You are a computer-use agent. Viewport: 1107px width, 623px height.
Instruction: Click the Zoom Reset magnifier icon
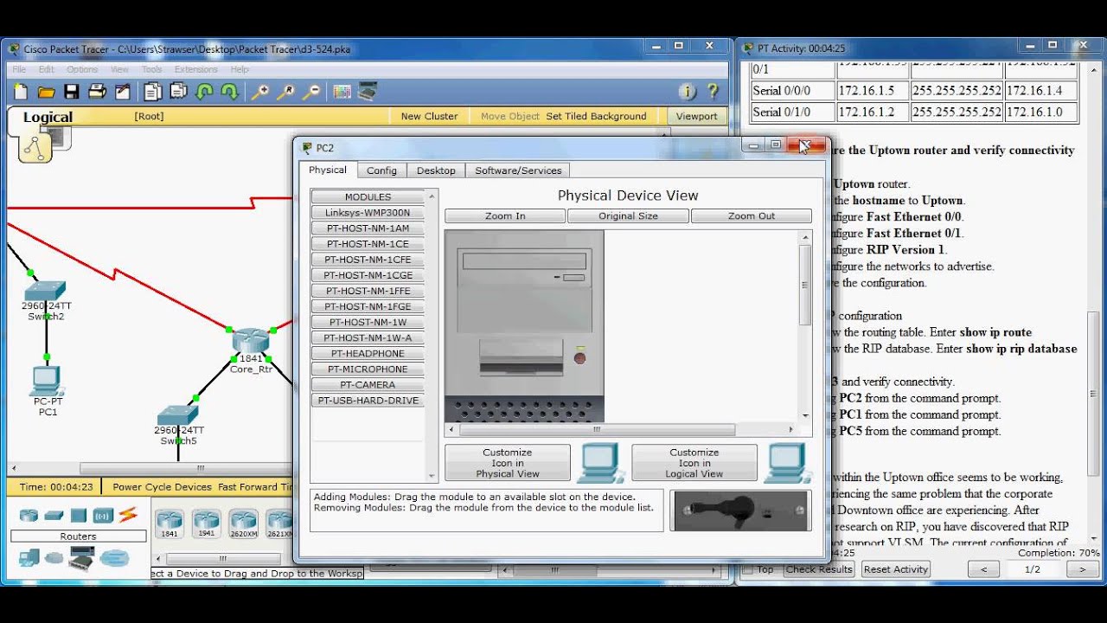pos(285,92)
